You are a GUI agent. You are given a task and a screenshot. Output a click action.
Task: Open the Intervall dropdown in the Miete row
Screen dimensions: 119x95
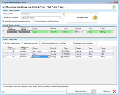point(62,54)
